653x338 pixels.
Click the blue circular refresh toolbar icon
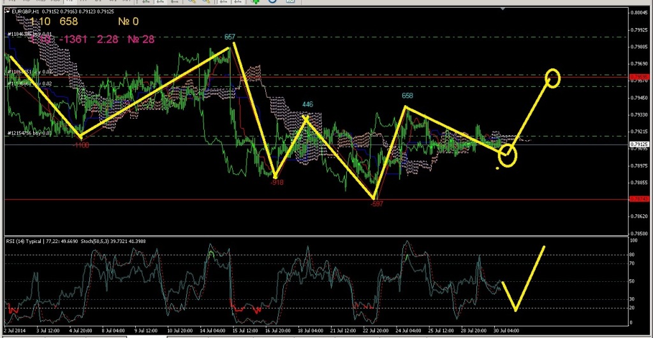pyautogui.click(x=272, y=2)
